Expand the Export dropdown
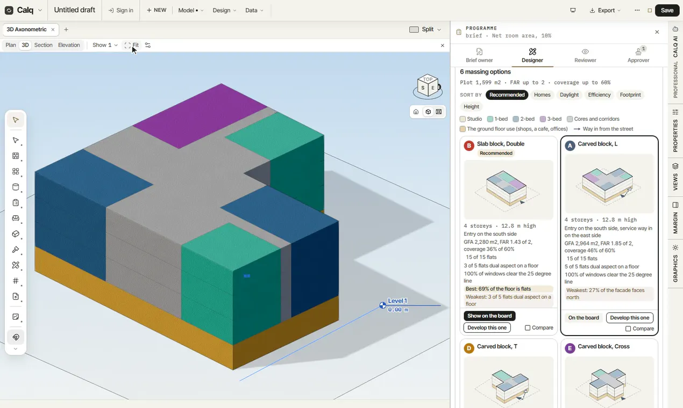 pos(605,10)
